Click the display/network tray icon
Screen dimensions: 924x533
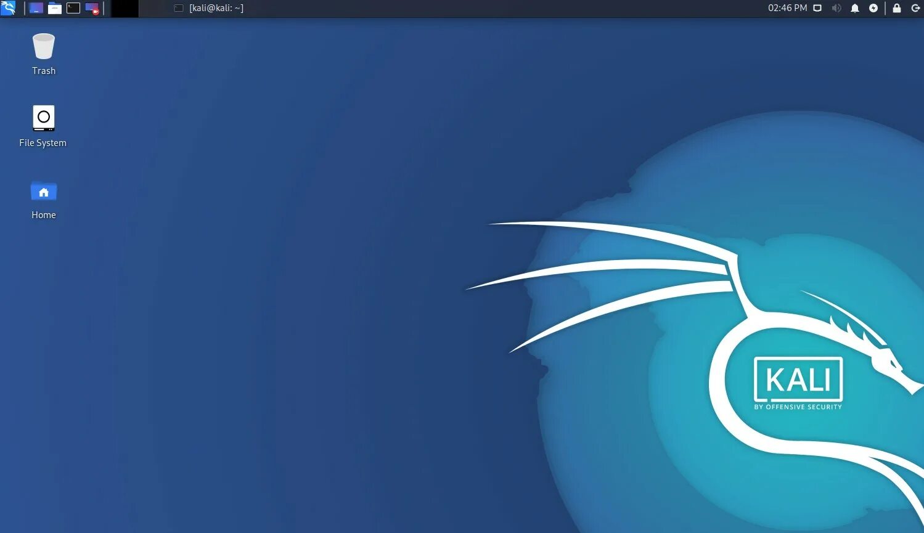pos(817,8)
